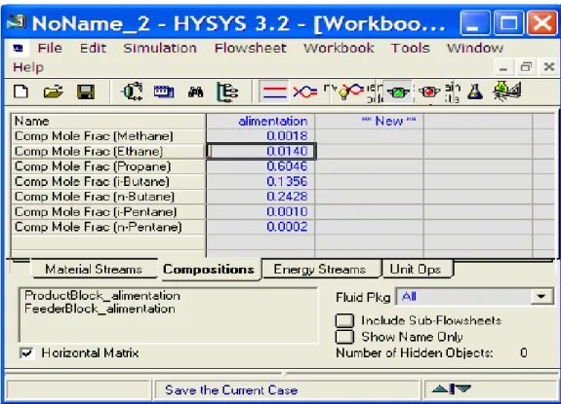Screen dimensions: 561x404
Task: Open the flask Basis Environment icon
Action: (x=475, y=92)
